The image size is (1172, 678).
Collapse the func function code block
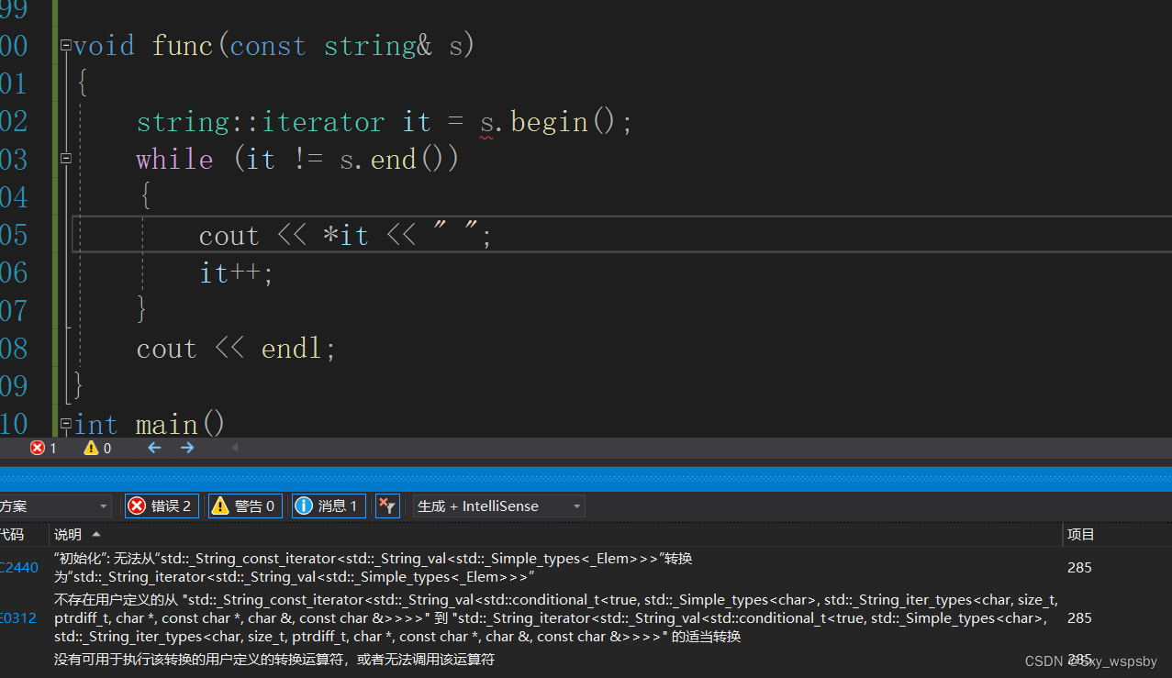coord(65,45)
